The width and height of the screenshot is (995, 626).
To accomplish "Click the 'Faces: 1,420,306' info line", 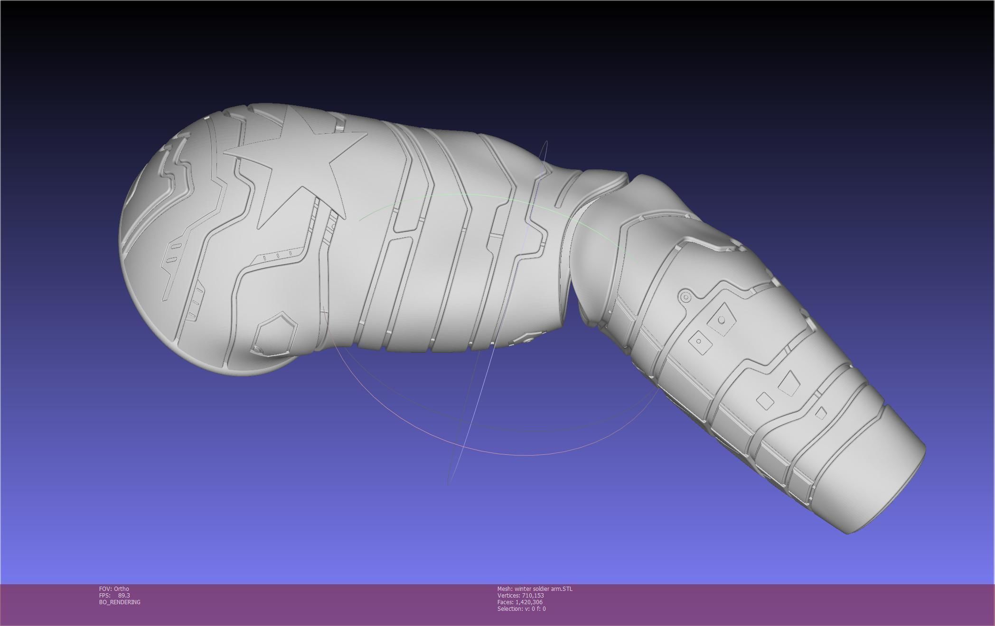I will tap(520, 602).
